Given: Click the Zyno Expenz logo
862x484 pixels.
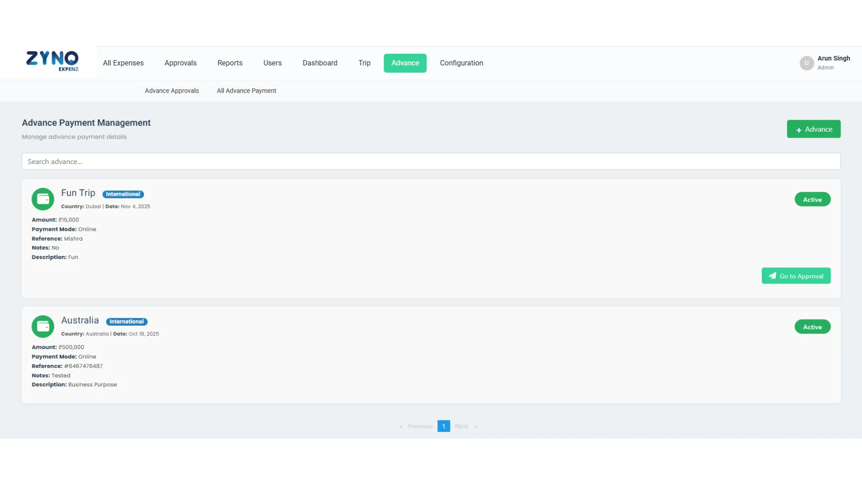Looking at the screenshot, I should coord(52,61).
